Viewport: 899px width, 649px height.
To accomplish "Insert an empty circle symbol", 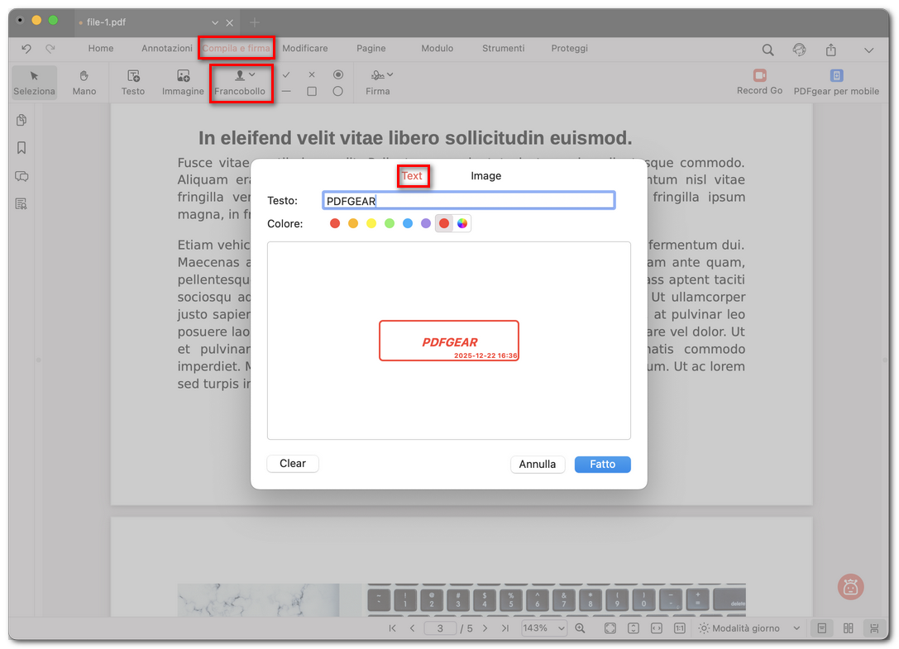I will [338, 91].
